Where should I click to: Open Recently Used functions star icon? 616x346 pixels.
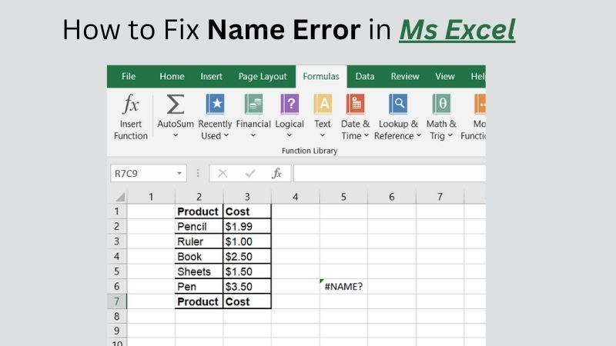[x=215, y=104]
